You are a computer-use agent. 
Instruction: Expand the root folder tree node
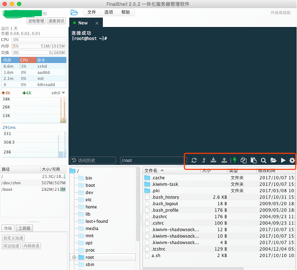pos(74,257)
